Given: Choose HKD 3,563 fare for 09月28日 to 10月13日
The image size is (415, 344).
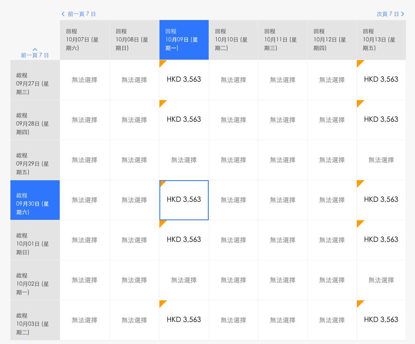Looking at the screenshot, I should coord(381,120).
